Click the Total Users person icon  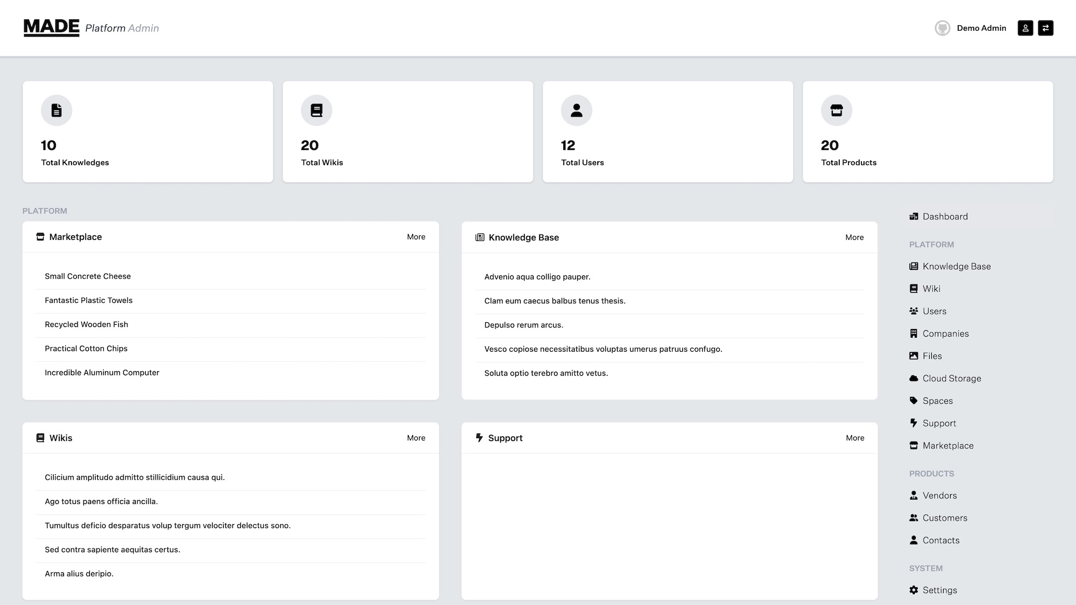[576, 110]
